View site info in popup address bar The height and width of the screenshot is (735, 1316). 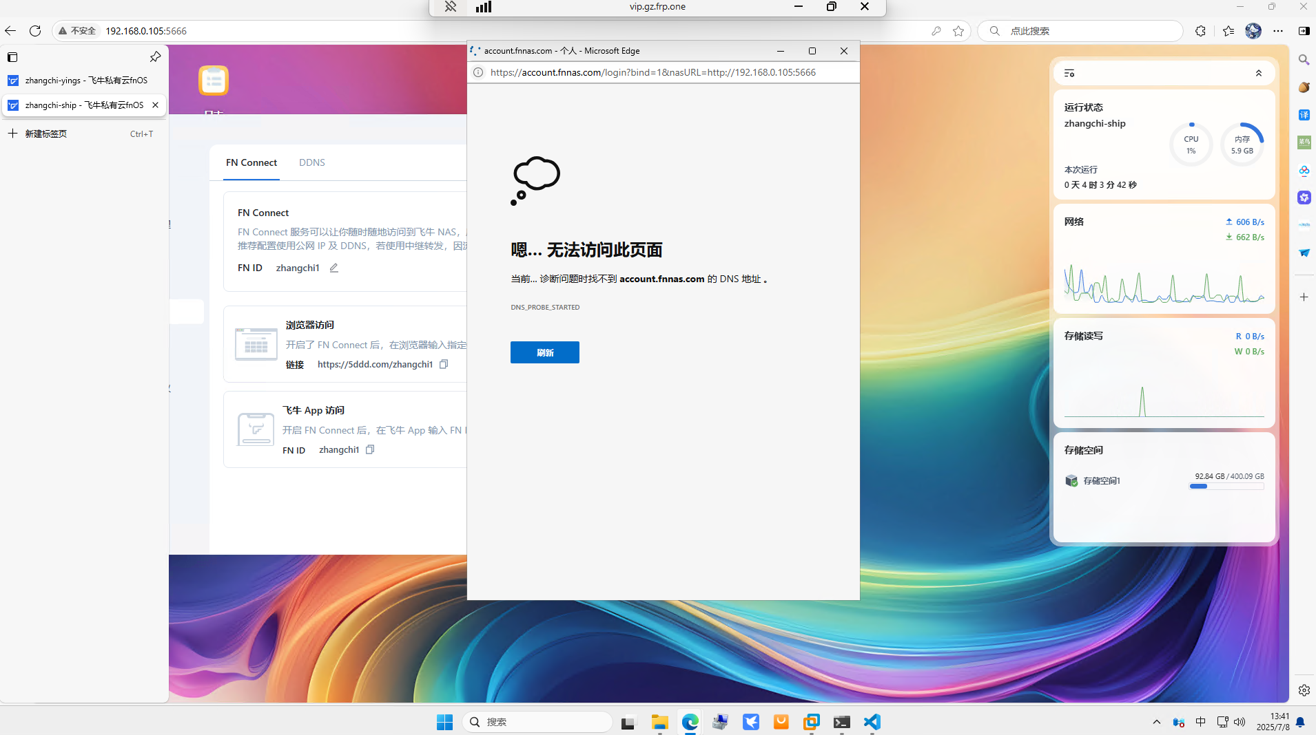click(x=478, y=72)
